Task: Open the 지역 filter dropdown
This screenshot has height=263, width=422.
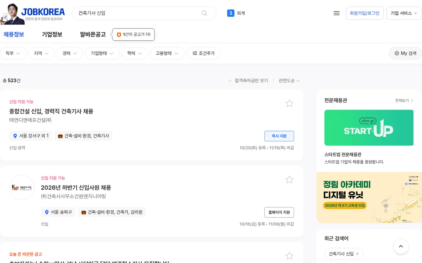Action: point(41,53)
